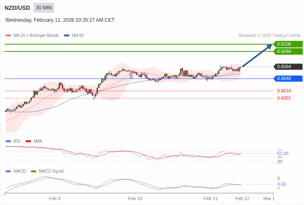Click the MA 50 legend blue swatch
Viewport: 304px width, 205px height.
point(67,36)
